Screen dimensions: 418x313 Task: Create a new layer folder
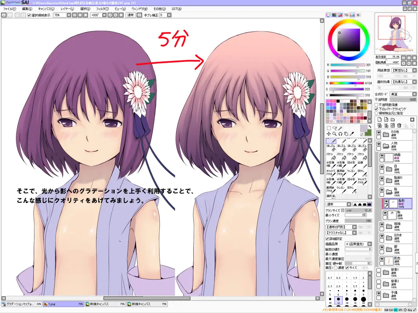click(393, 119)
